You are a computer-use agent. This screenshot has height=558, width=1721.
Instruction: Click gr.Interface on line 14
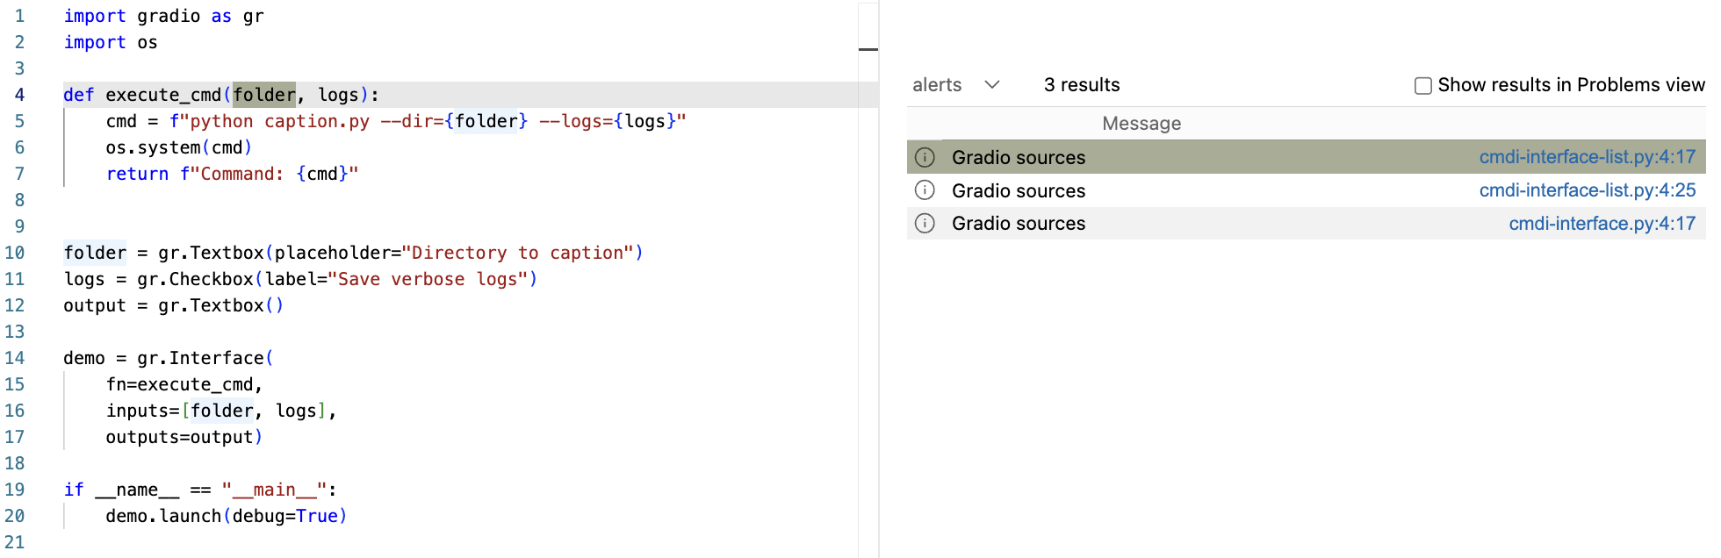click(200, 358)
